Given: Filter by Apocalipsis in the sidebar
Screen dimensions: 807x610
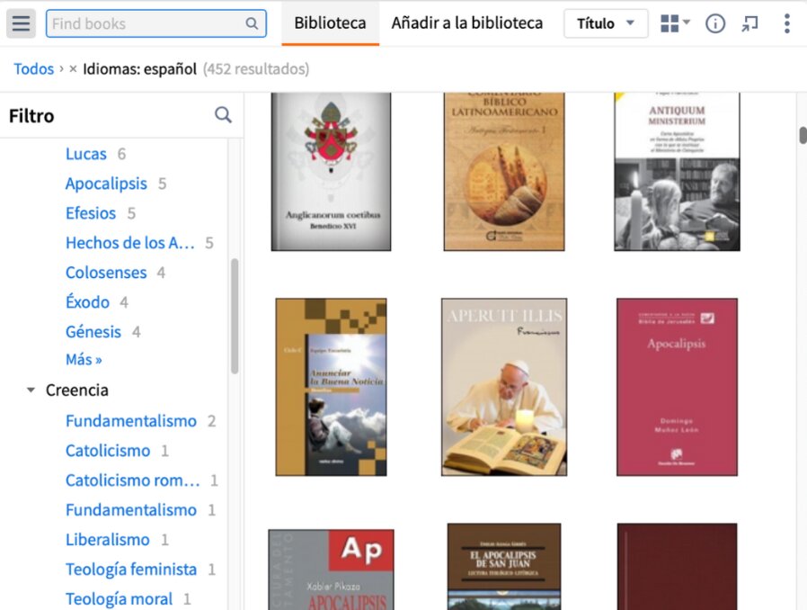Looking at the screenshot, I should pyautogui.click(x=106, y=184).
